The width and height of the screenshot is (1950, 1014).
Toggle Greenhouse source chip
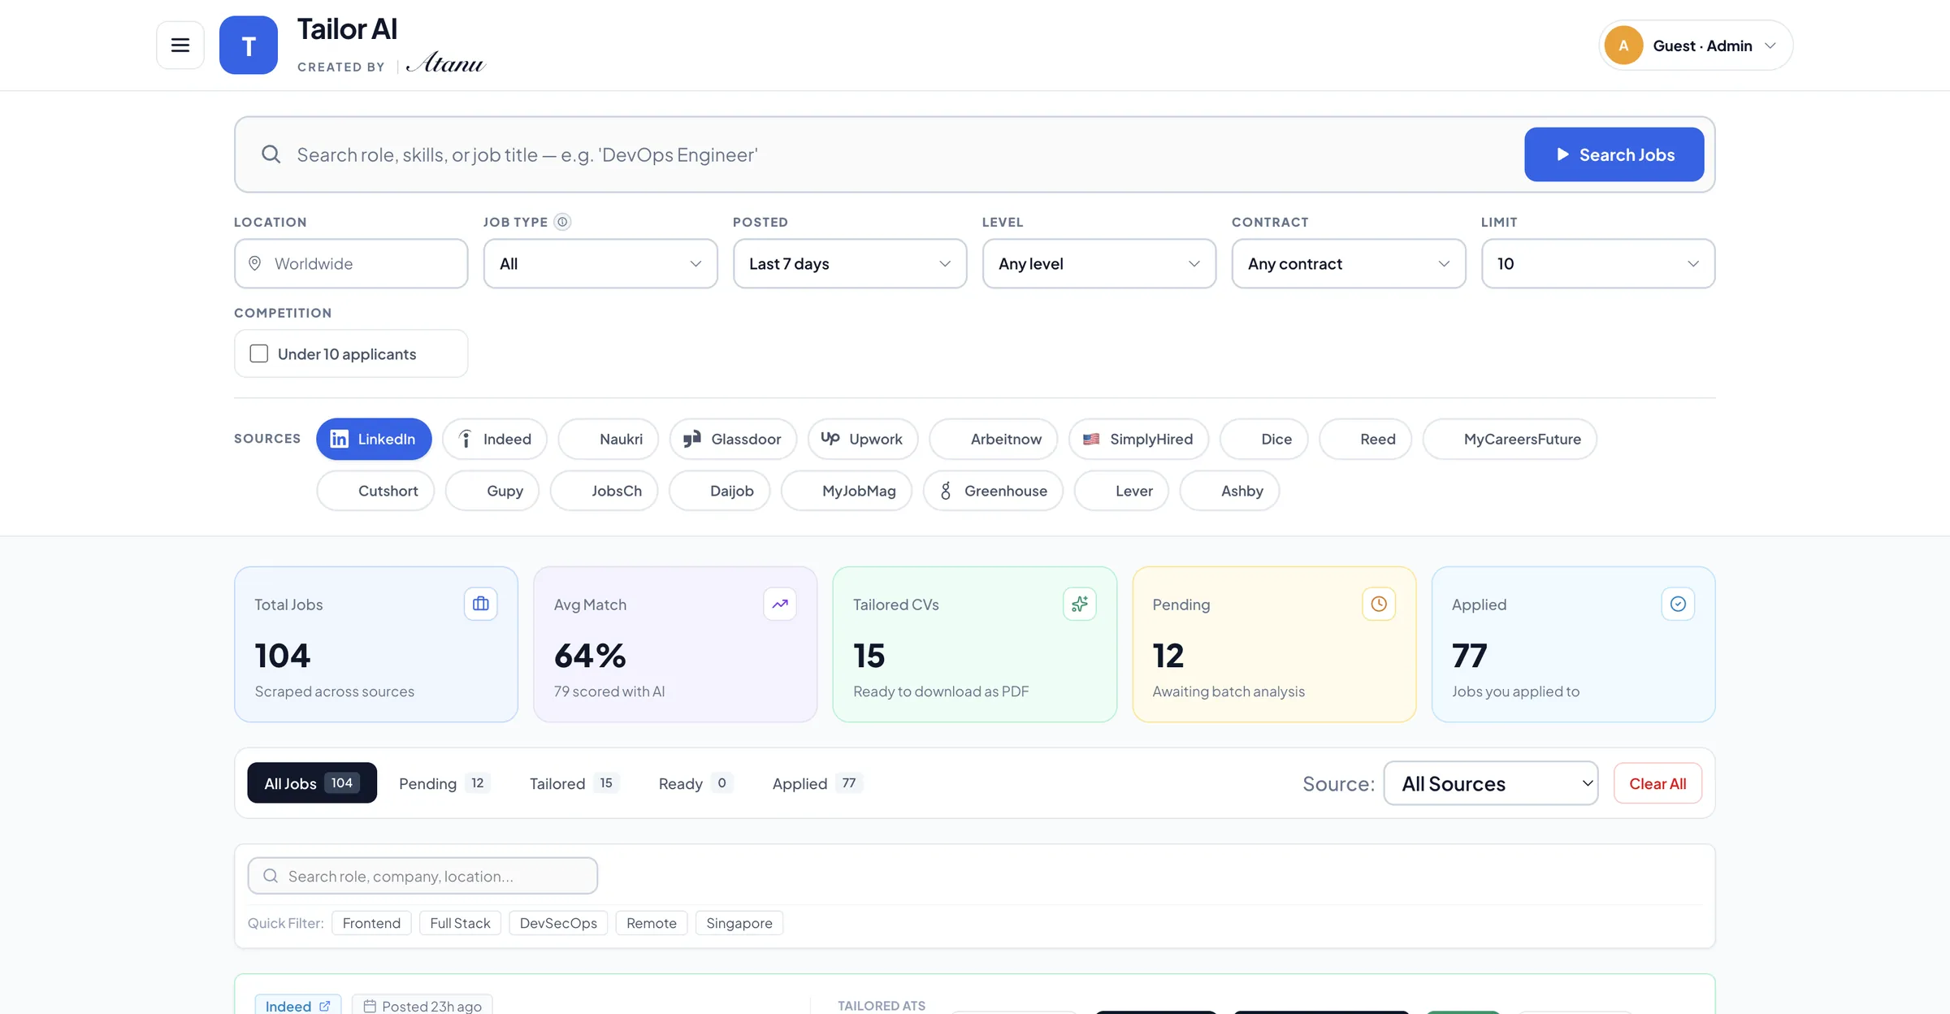click(993, 491)
